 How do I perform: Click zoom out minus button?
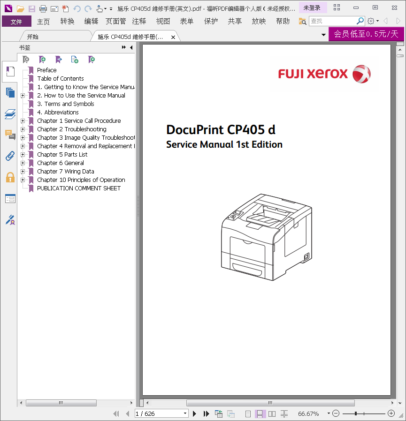(x=336, y=413)
